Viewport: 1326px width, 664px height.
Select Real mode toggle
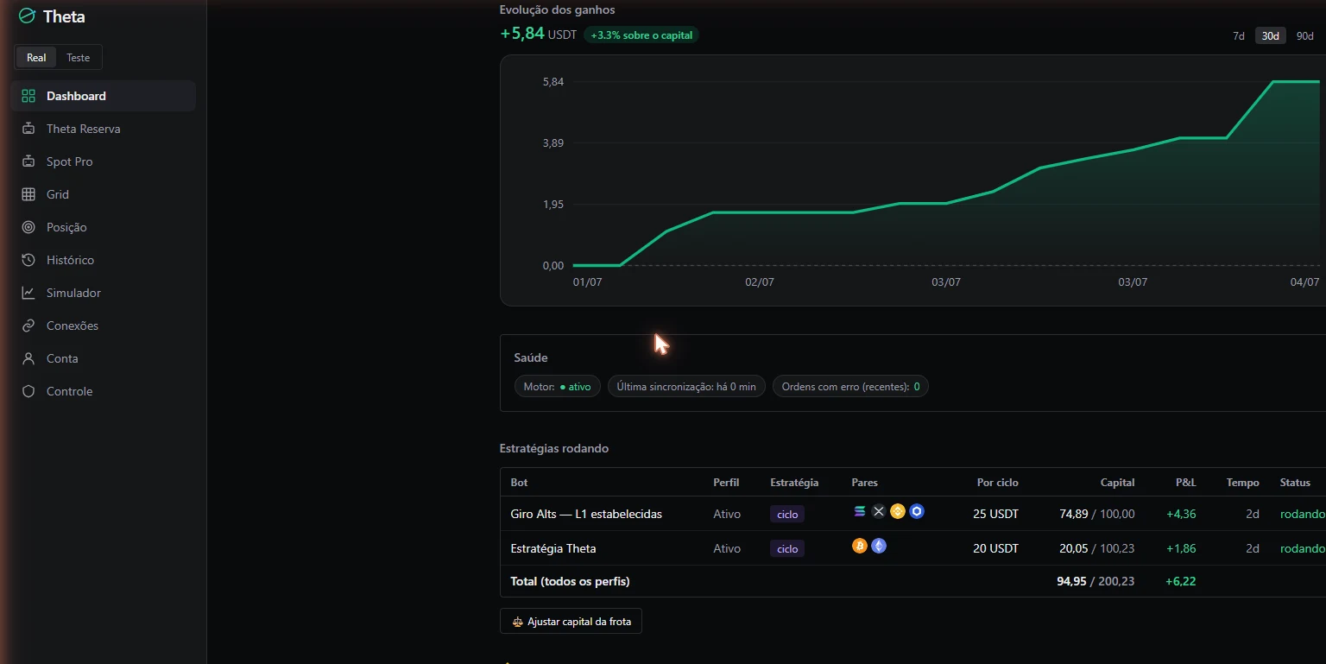point(36,58)
